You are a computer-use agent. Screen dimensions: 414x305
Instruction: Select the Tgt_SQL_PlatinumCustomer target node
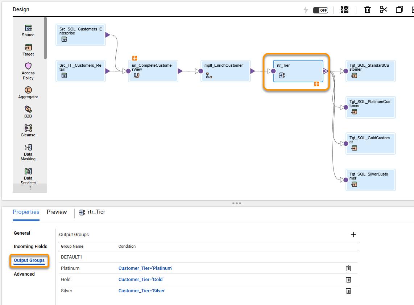point(370,107)
